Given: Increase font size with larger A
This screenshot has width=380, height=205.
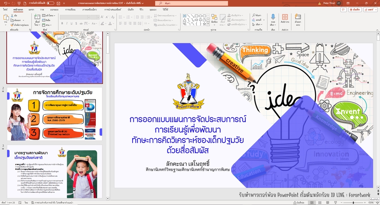Looking at the screenshot, I should pyautogui.click(x=102, y=17).
